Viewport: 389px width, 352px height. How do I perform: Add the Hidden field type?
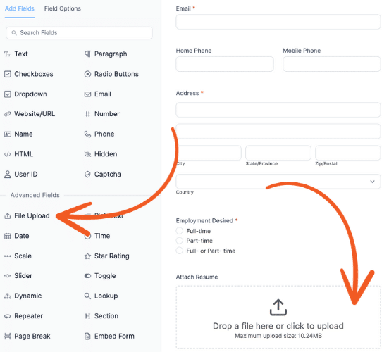(101, 154)
